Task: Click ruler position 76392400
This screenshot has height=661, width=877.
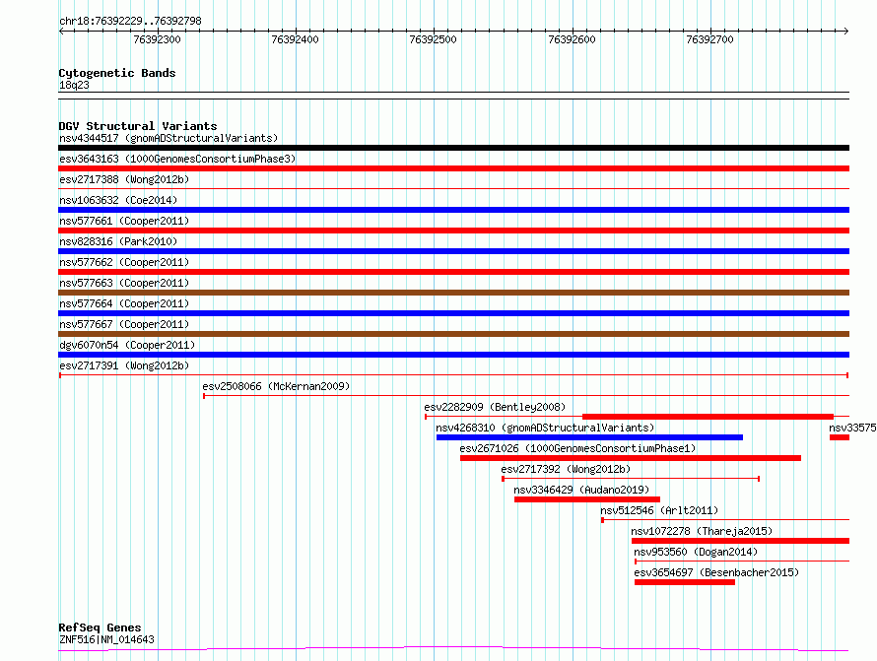Action: 295,39
